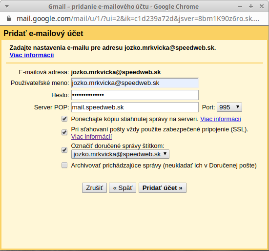
Task: Click into the Heslo password field
Action: 135,95
